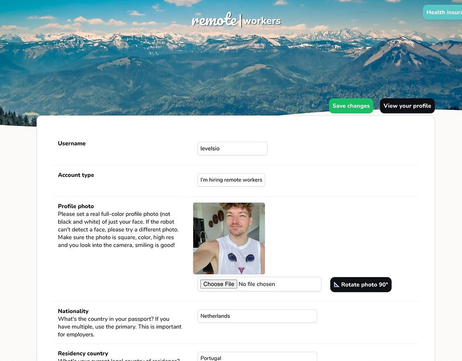Open the Health insurance button
Image resolution: width=462 pixels, height=361 pixels.
pyautogui.click(x=443, y=12)
